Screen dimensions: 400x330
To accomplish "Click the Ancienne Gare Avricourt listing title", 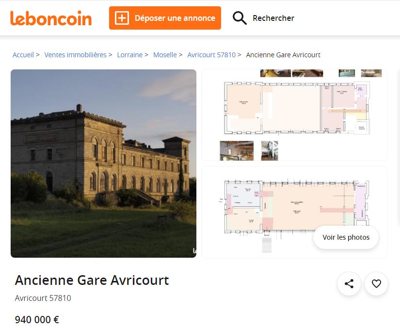I will 92,280.
